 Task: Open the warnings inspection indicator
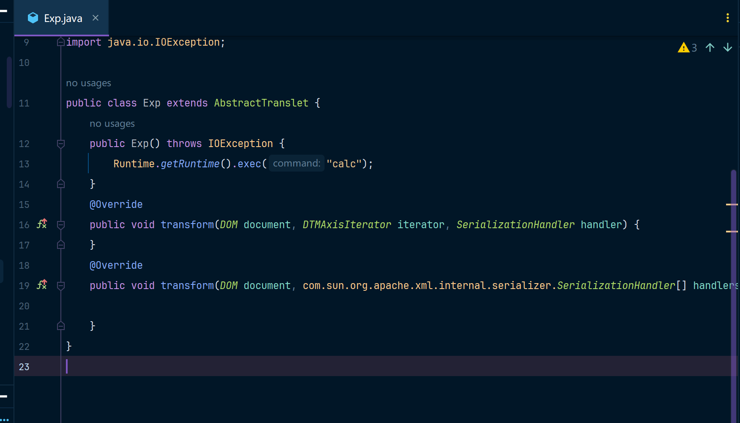[x=687, y=47]
